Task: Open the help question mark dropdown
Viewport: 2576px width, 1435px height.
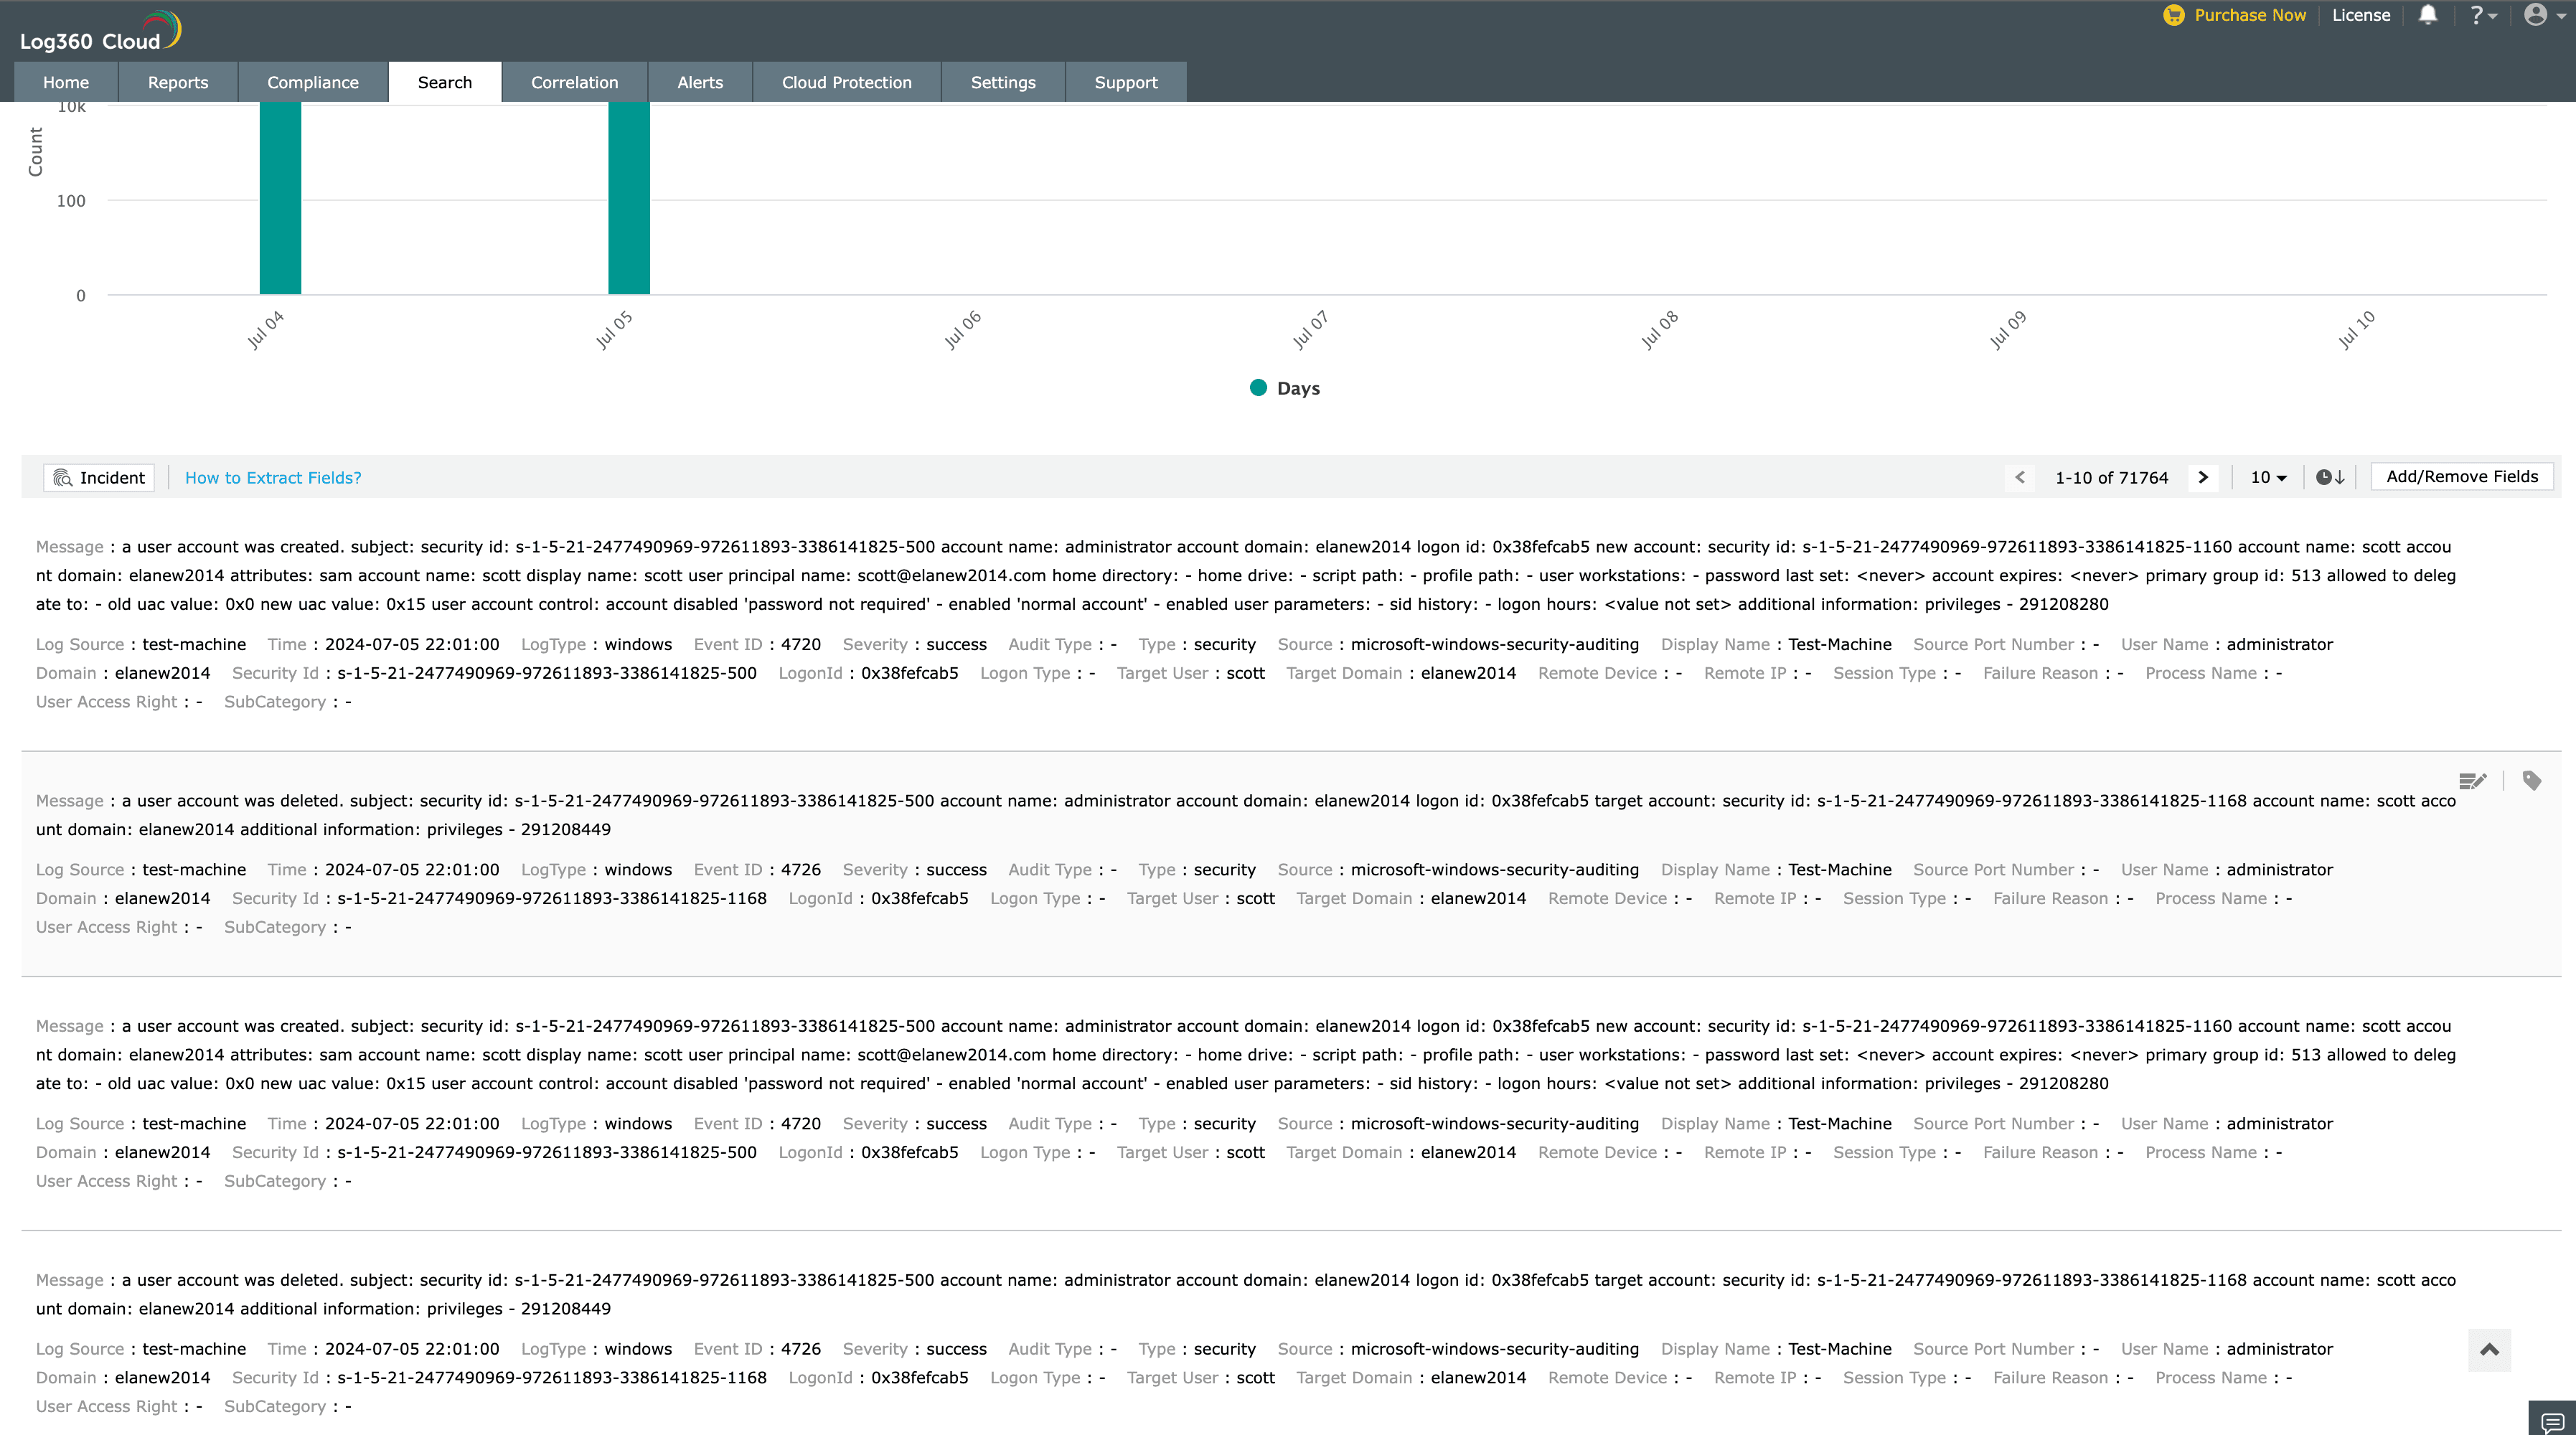Action: [x=2483, y=15]
